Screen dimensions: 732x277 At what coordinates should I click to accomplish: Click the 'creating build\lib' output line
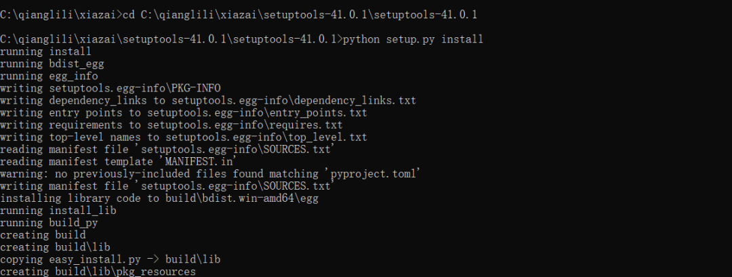point(56,247)
